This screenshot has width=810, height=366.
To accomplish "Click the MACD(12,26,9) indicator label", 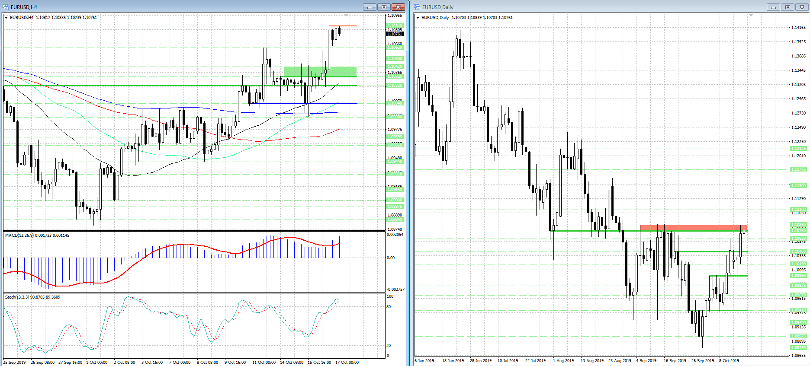I will (x=37, y=236).
